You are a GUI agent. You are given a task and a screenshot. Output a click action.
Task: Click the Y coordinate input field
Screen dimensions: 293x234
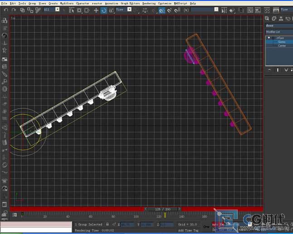pyautogui.click(x=147, y=224)
